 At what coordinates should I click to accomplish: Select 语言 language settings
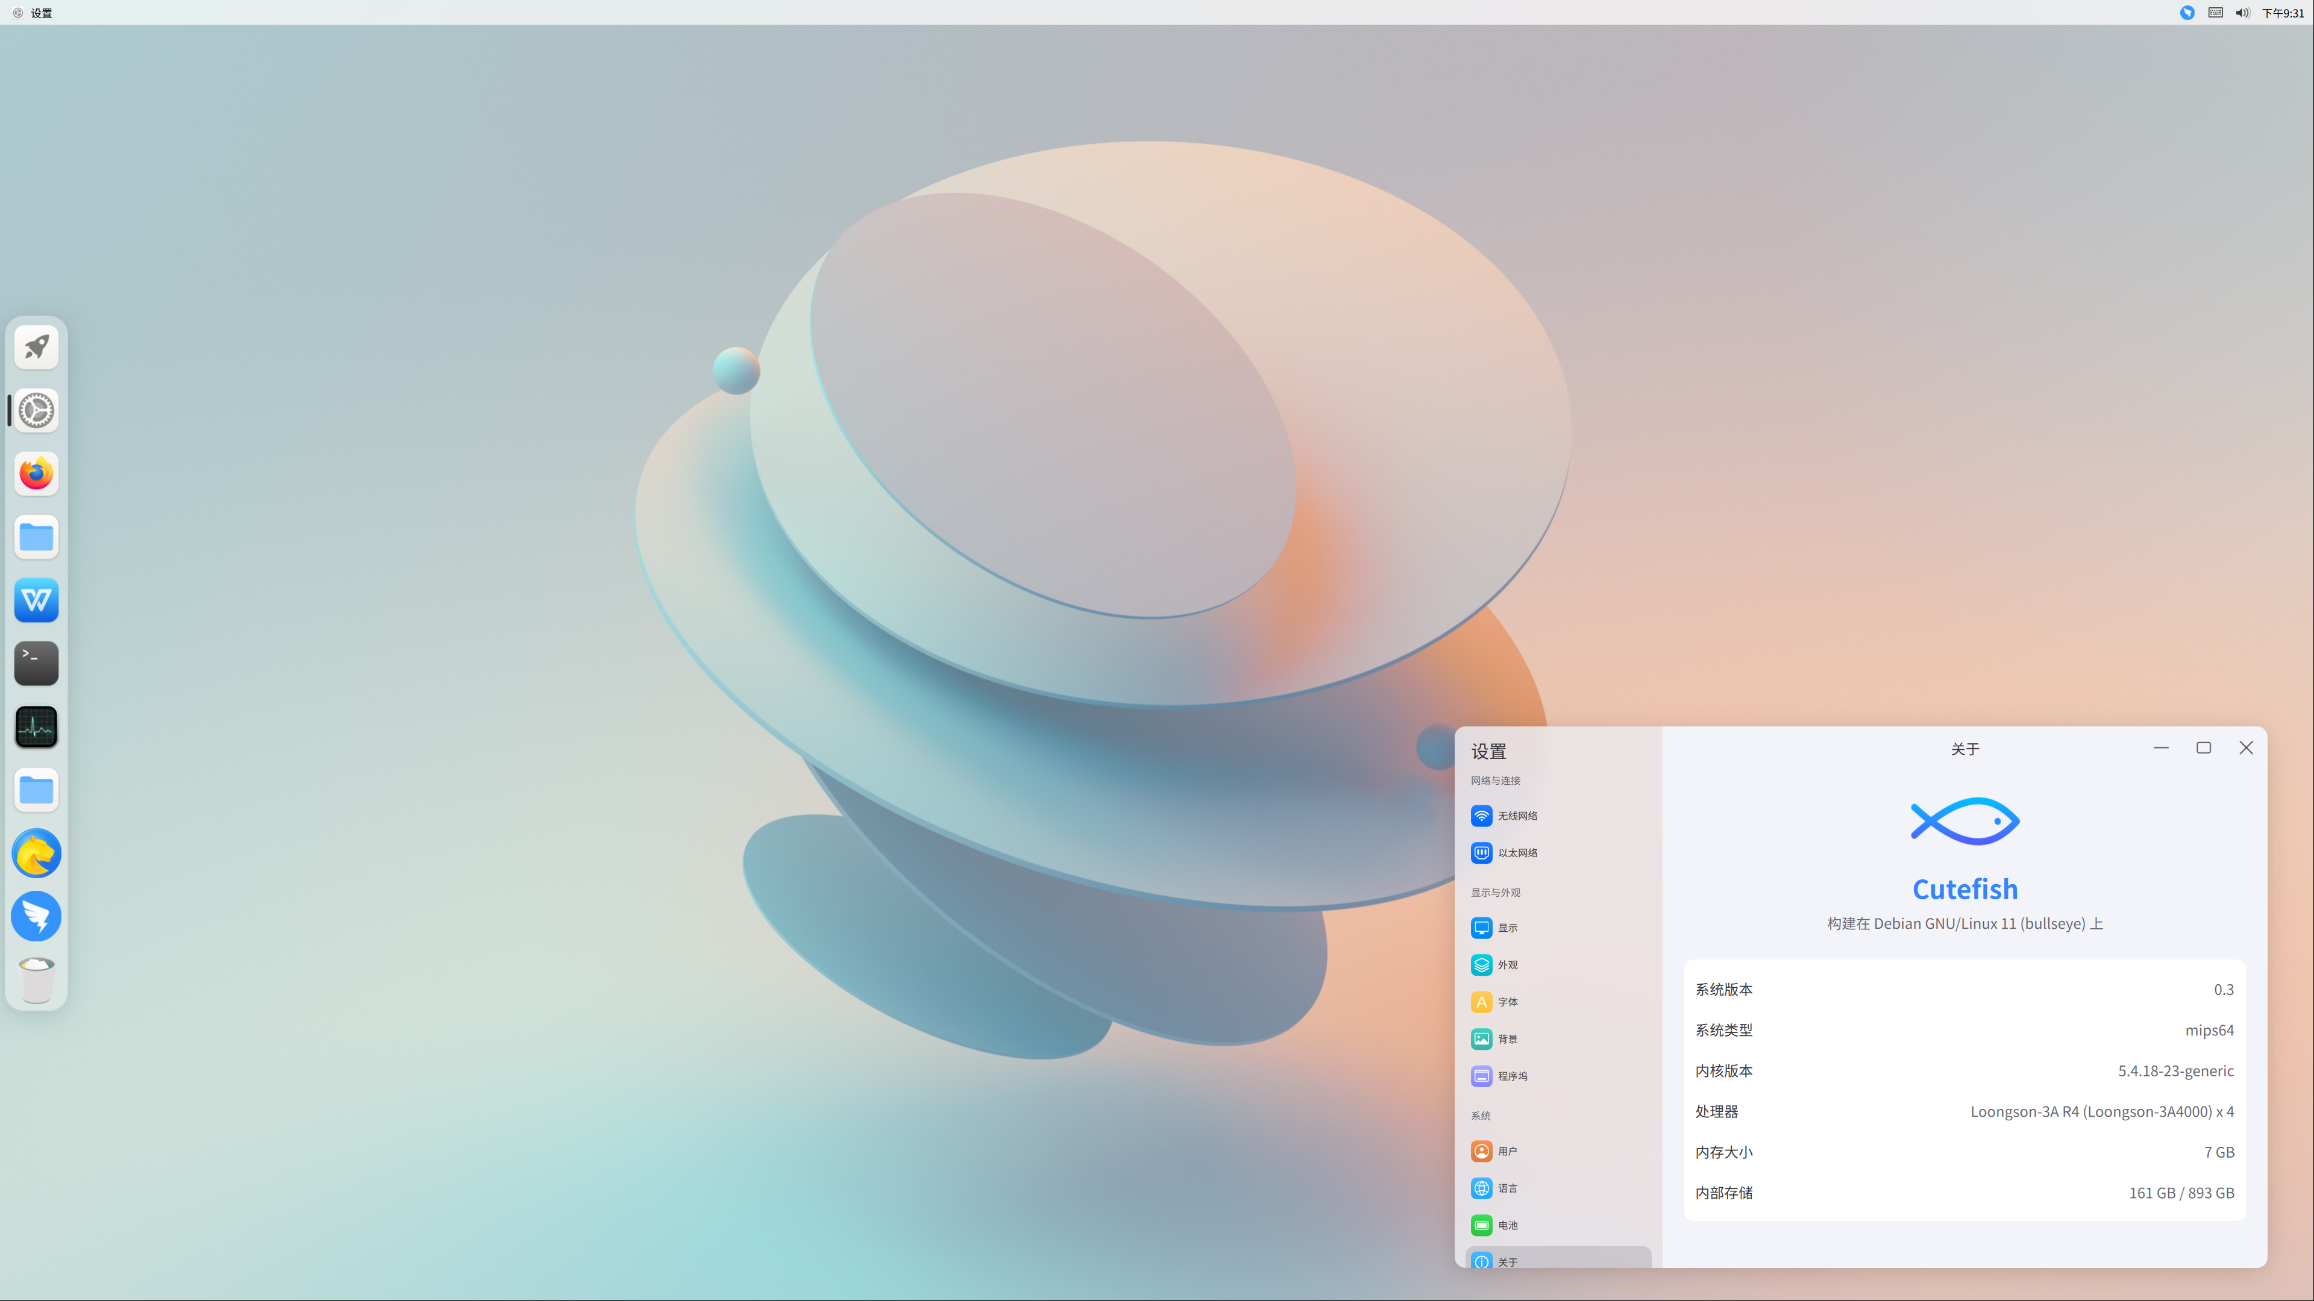(x=1558, y=1188)
